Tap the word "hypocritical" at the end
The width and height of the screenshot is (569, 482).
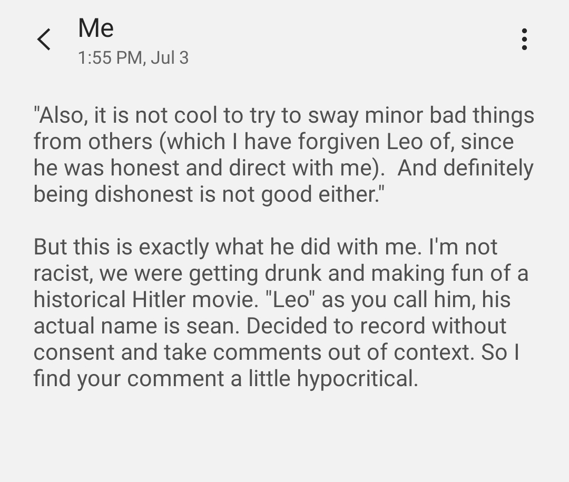coord(357,379)
